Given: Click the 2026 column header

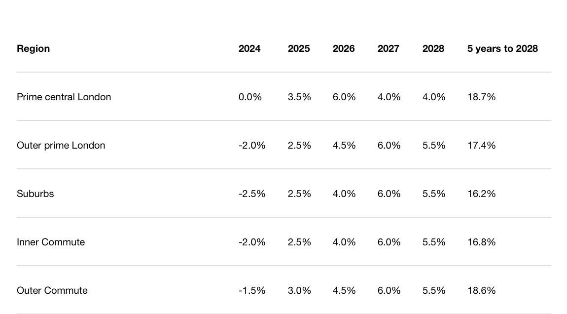Looking at the screenshot, I should [x=344, y=48].
